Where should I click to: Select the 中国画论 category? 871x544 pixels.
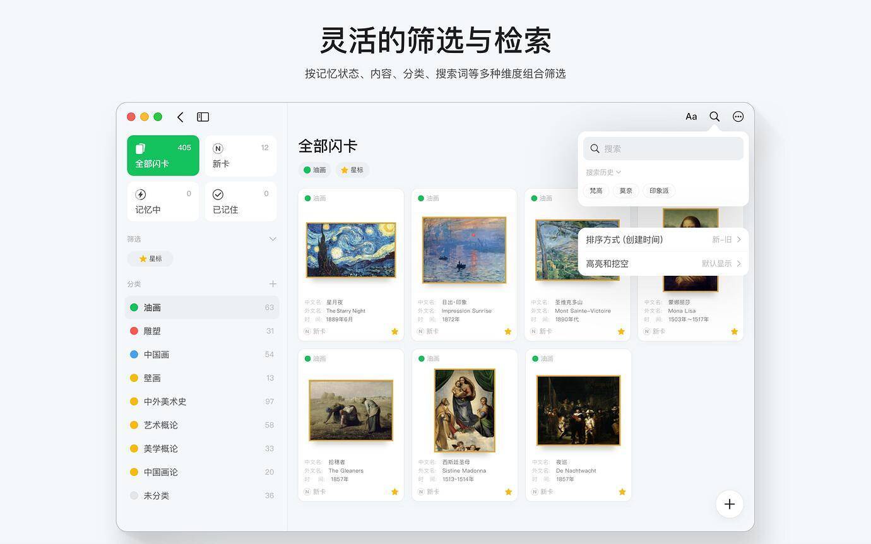tap(202, 472)
